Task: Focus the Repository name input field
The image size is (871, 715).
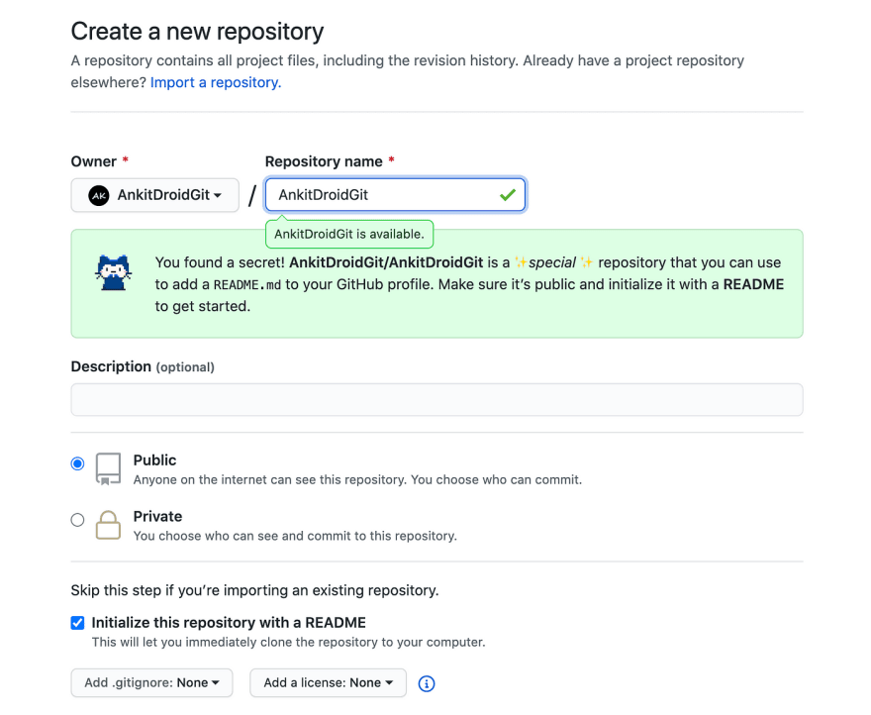Action: pos(395,195)
